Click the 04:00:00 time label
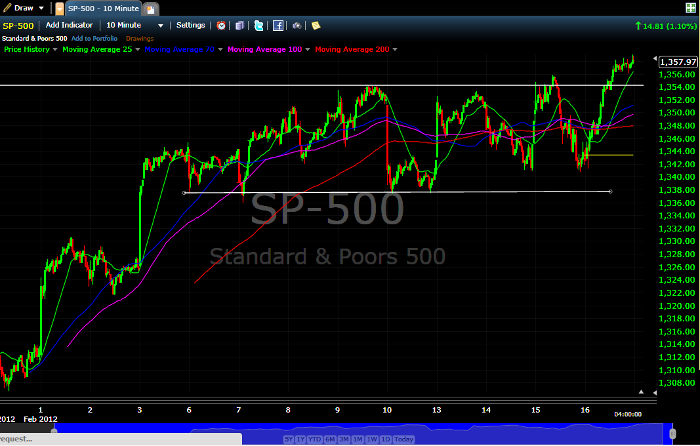 [x=628, y=415]
